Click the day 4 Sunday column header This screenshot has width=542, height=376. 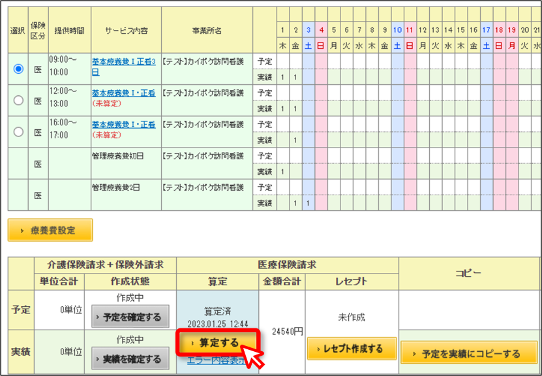click(321, 30)
